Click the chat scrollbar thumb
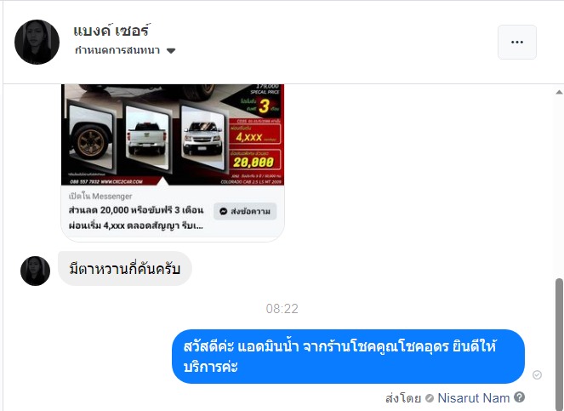Image resolution: width=564 pixels, height=411 pixels. click(x=560, y=344)
